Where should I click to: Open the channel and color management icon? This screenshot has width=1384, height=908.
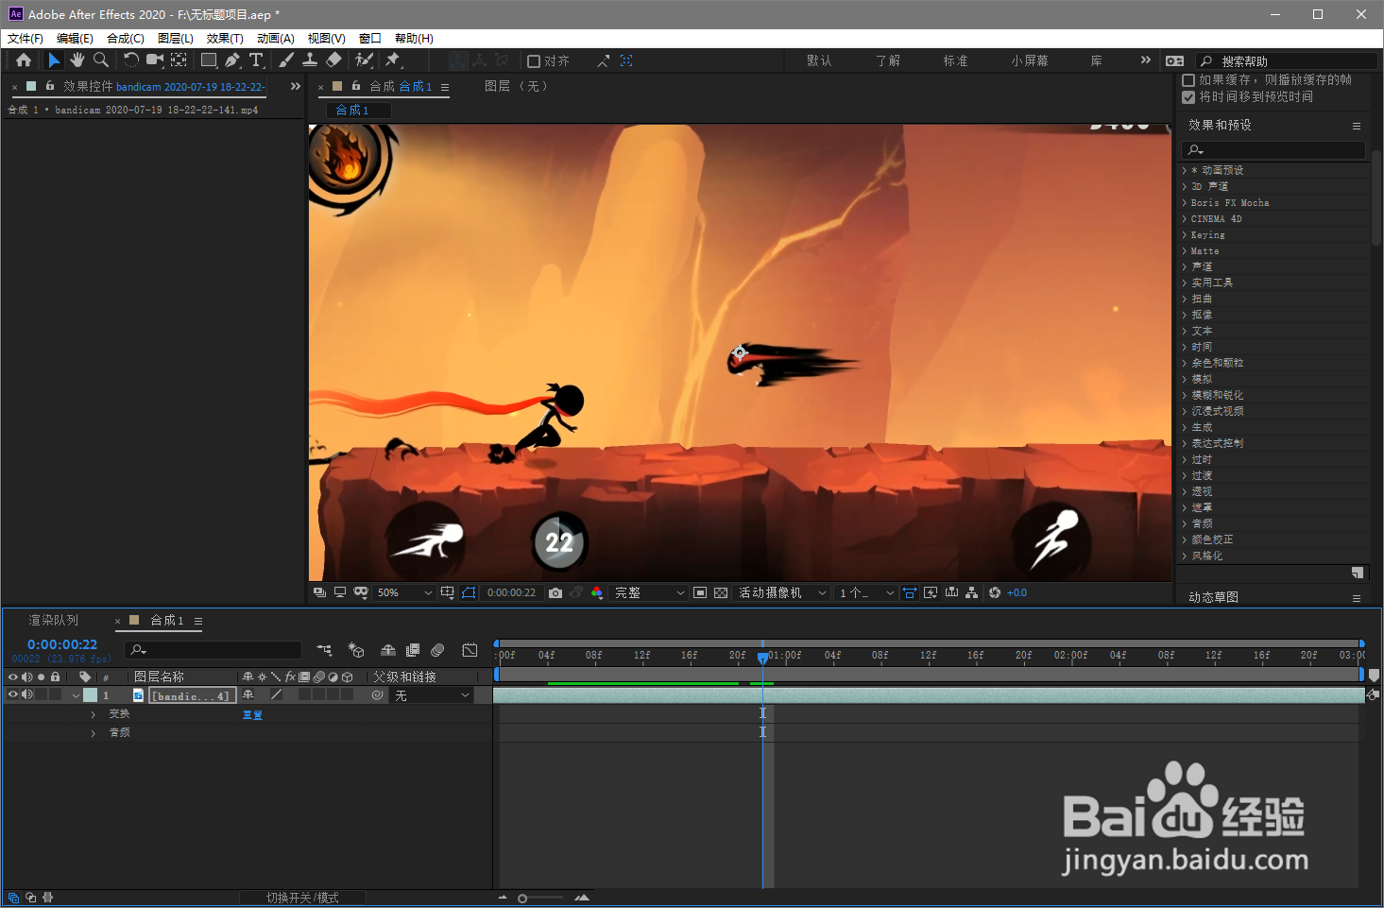pos(597,592)
